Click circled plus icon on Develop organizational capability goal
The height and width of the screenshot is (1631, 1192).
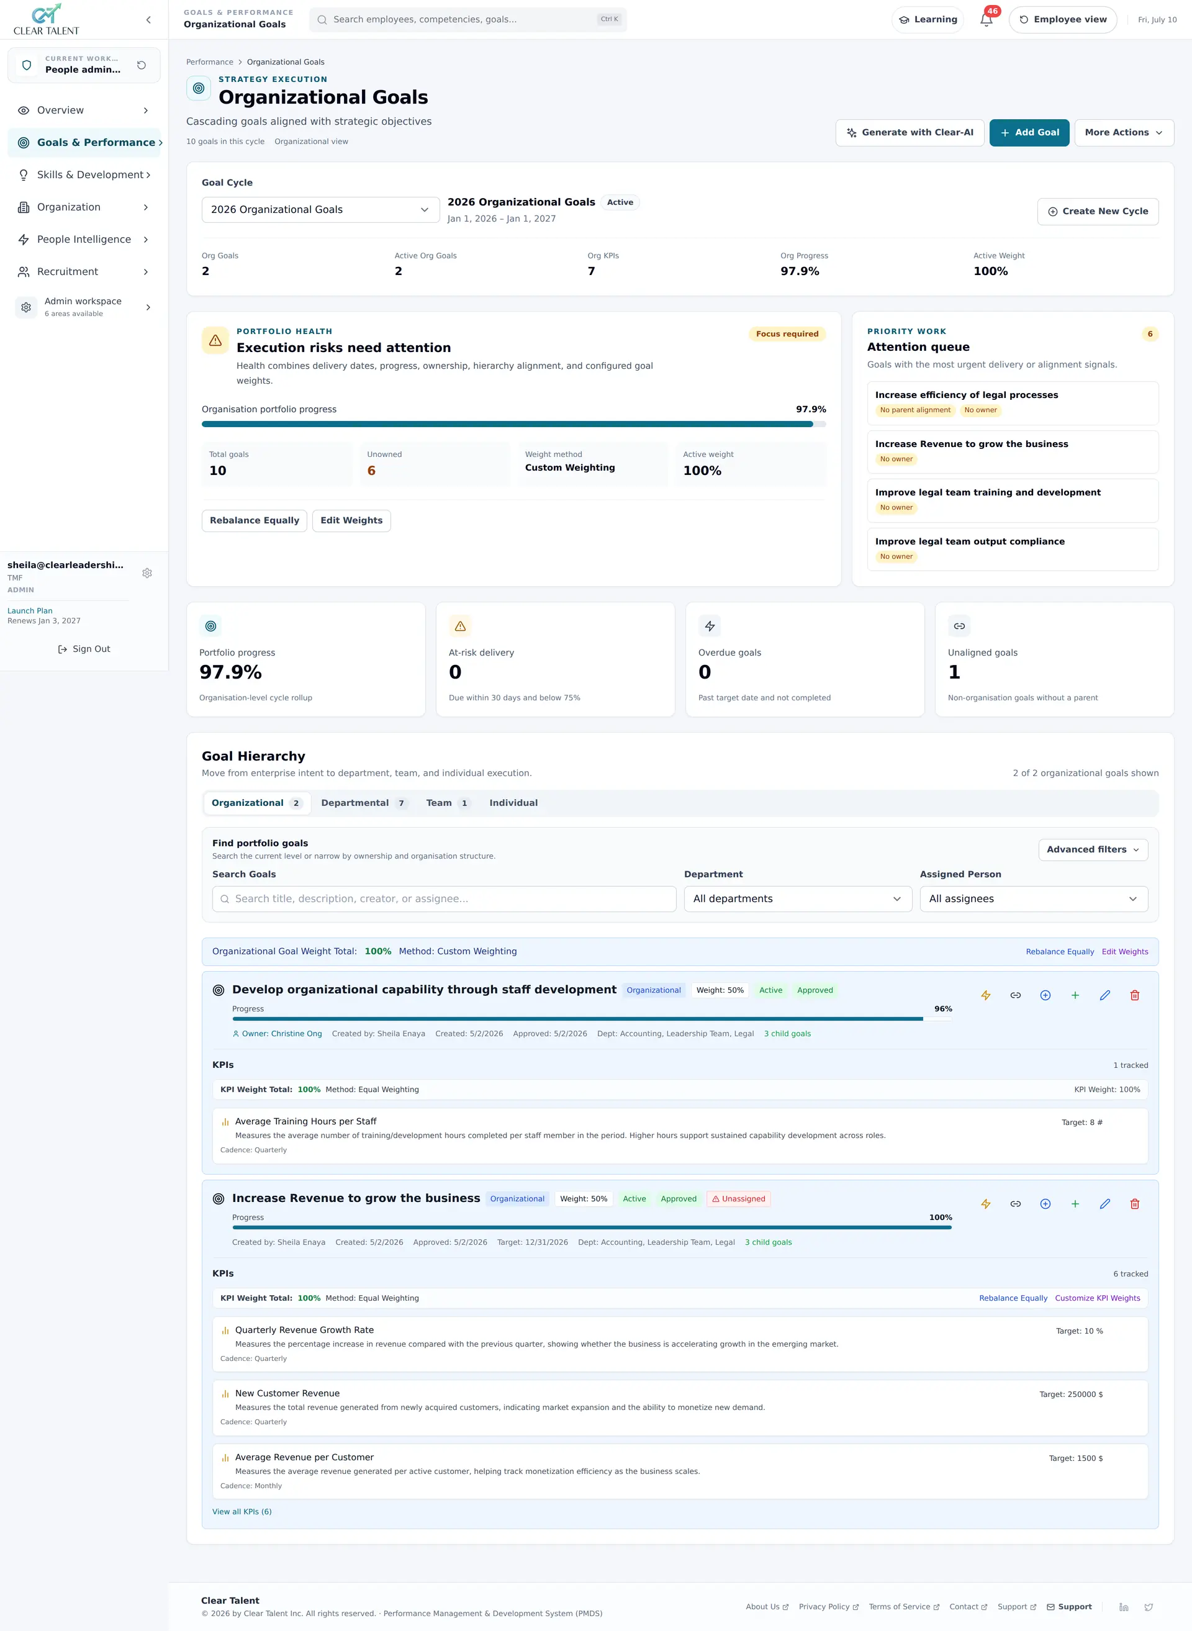tap(1045, 995)
